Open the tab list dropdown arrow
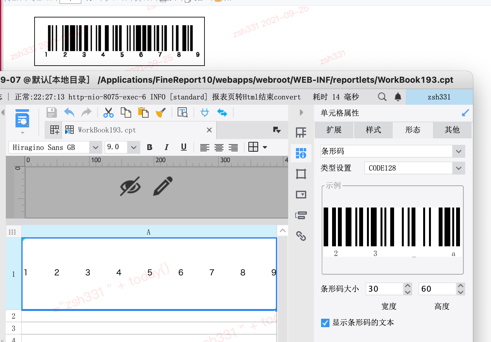491x342 pixels. pos(277,130)
